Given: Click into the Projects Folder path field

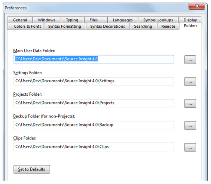Looking at the screenshot, I should (x=94, y=103).
